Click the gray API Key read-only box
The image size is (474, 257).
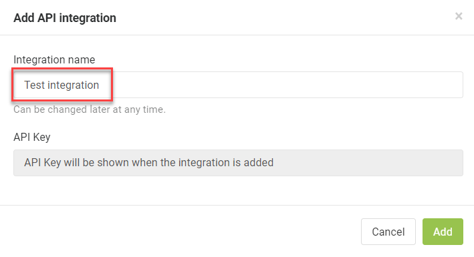(238, 163)
